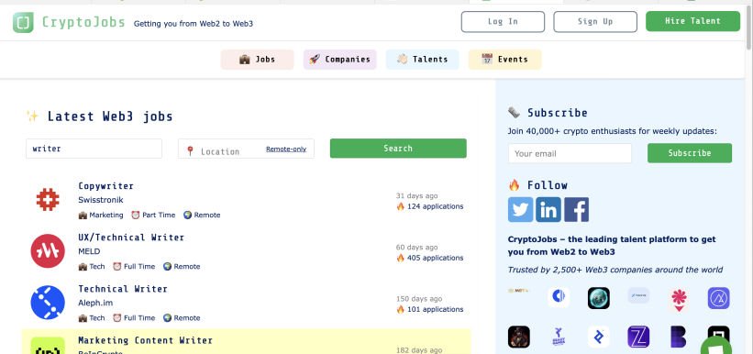Open the Marketing Content Writer listing
This screenshot has height=354, width=753.
tap(146, 340)
